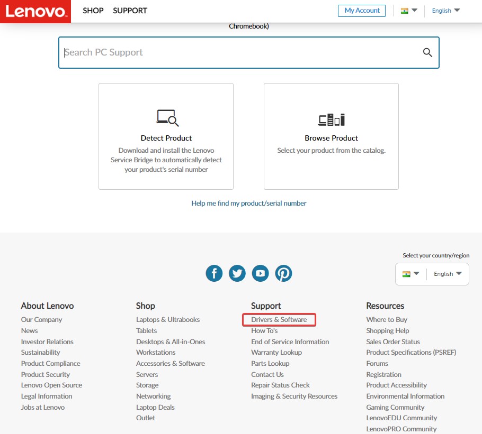Click the My Account button
The height and width of the screenshot is (434, 482).
pyautogui.click(x=362, y=11)
